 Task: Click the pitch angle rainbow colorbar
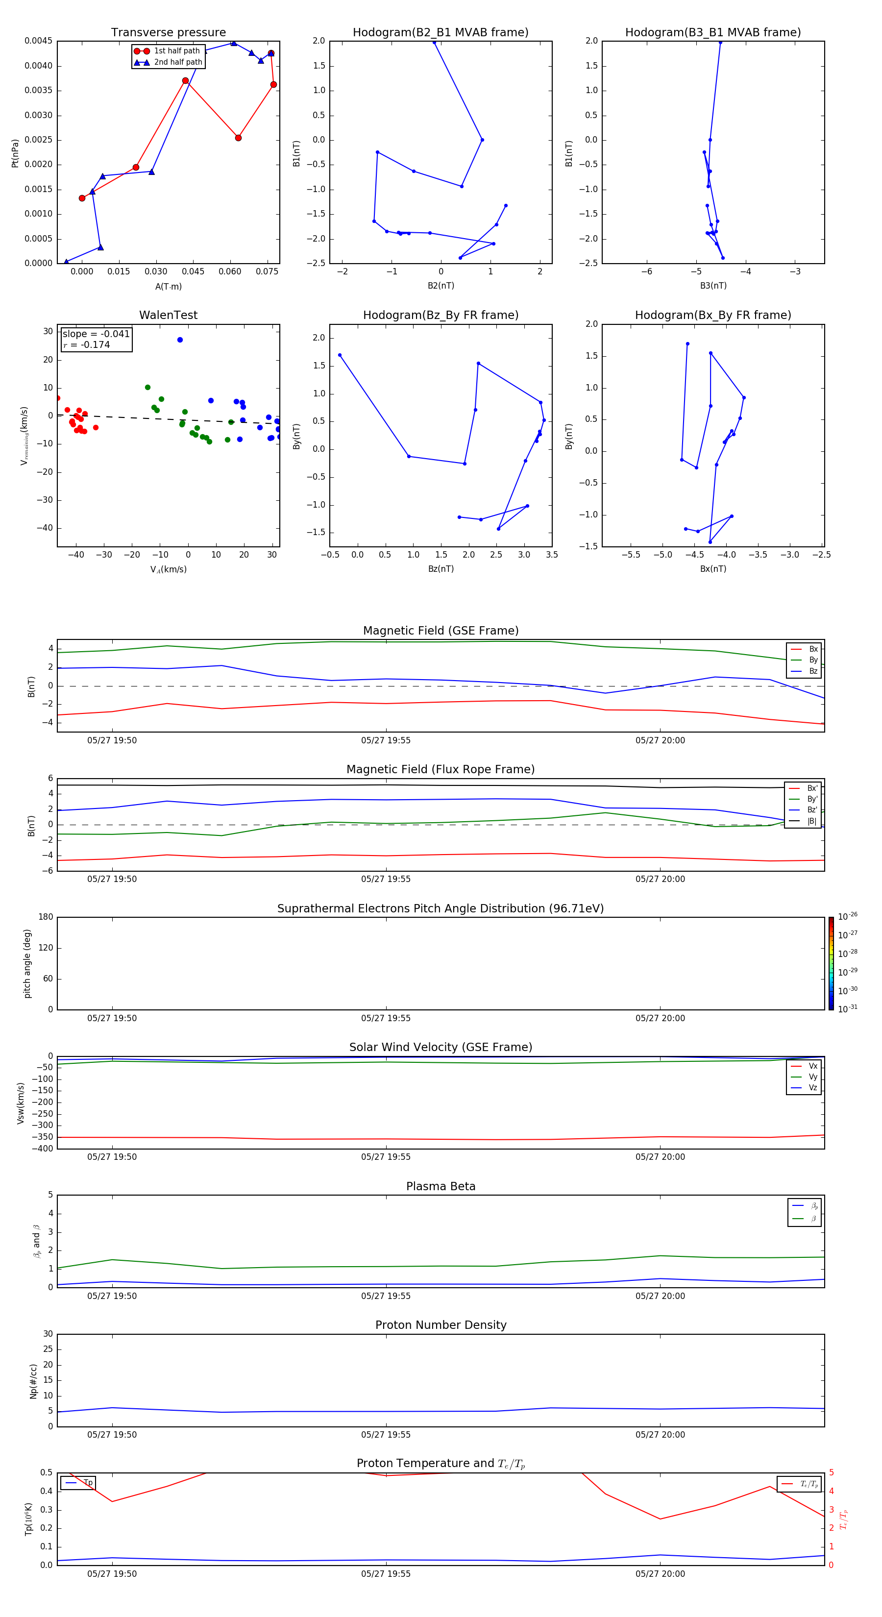pyautogui.click(x=831, y=963)
